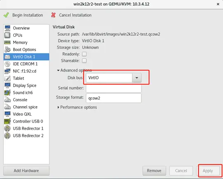This screenshot has height=179, width=223.
Task: Select the Video QXL monitor icon
Action: [7, 114]
